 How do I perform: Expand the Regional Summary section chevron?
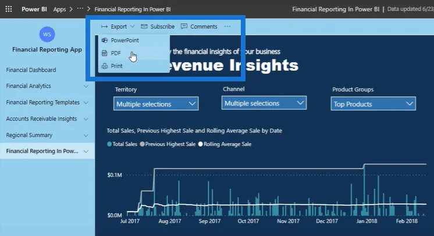[x=86, y=135]
